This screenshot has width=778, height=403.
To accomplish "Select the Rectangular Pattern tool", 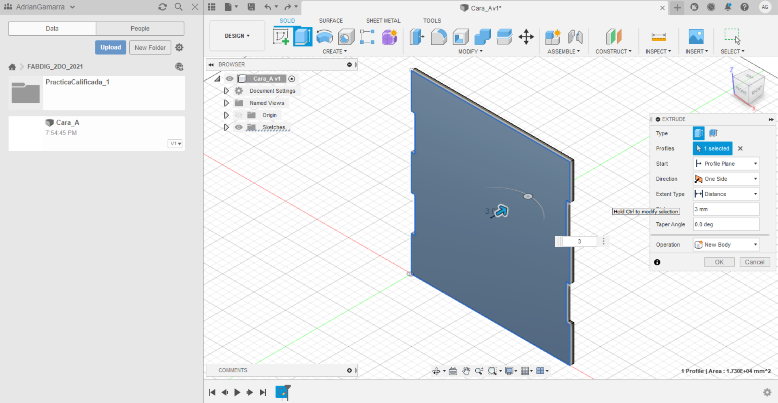I will (367, 37).
